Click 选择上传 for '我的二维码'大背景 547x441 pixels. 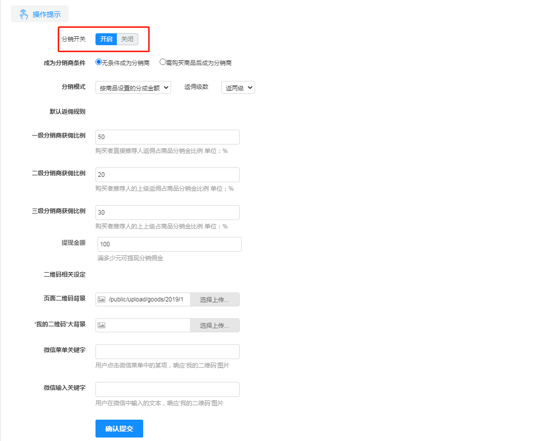[214, 325]
